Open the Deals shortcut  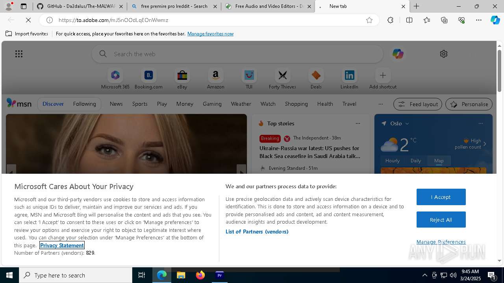(x=316, y=79)
